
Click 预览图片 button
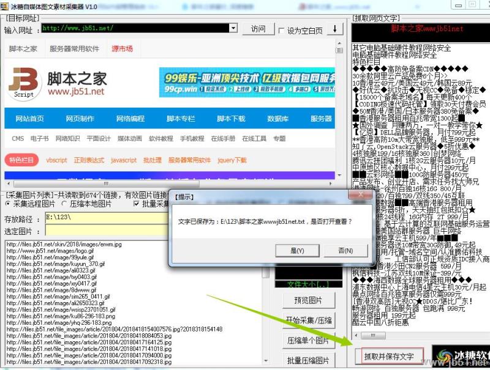tap(308, 300)
